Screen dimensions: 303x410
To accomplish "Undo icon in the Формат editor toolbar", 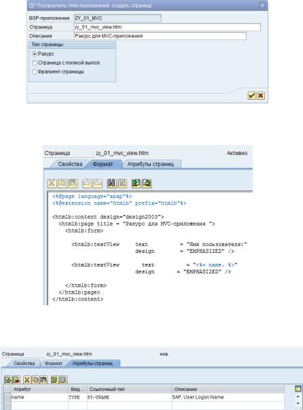I will point(87,184).
